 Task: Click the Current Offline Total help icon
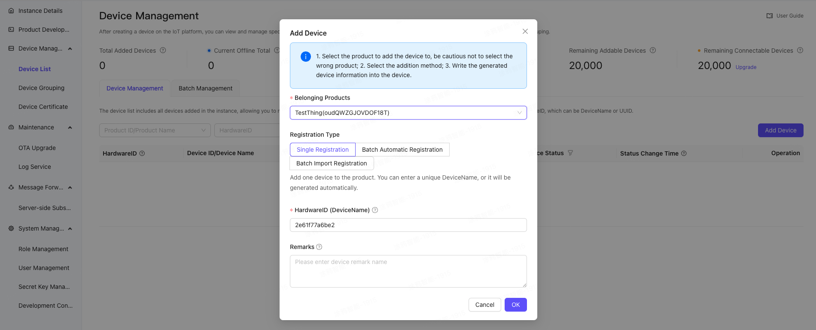click(277, 50)
